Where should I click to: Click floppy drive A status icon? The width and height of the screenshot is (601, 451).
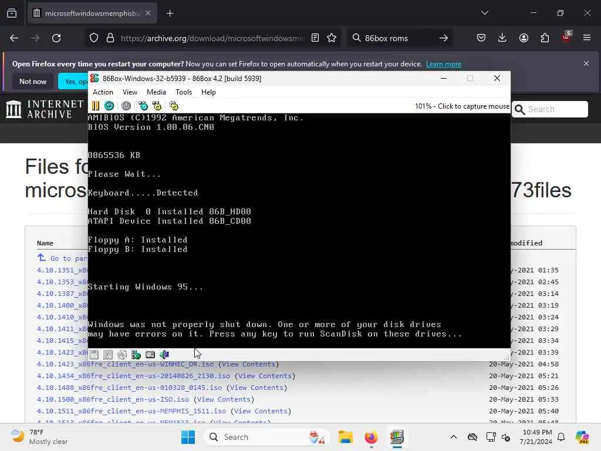[94, 355]
